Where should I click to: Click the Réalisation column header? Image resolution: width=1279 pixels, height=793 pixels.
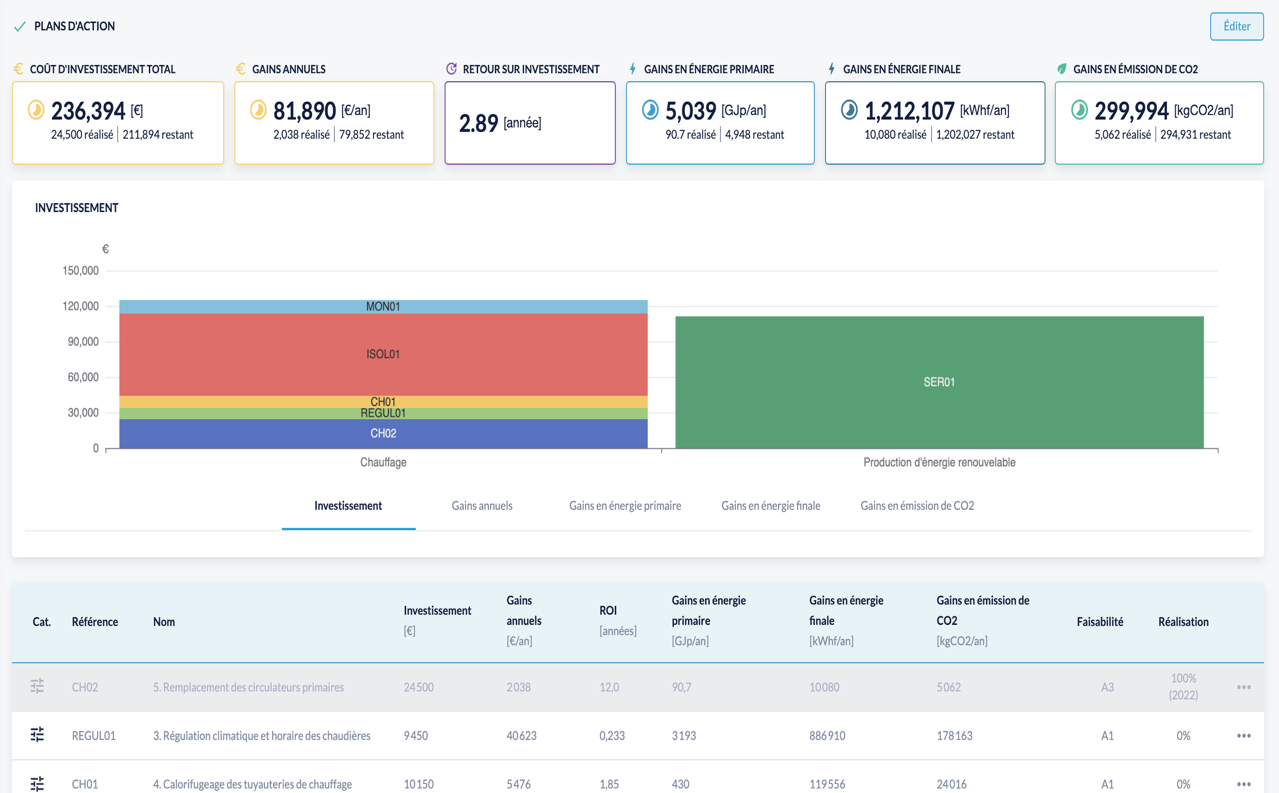coord(1183,621)
